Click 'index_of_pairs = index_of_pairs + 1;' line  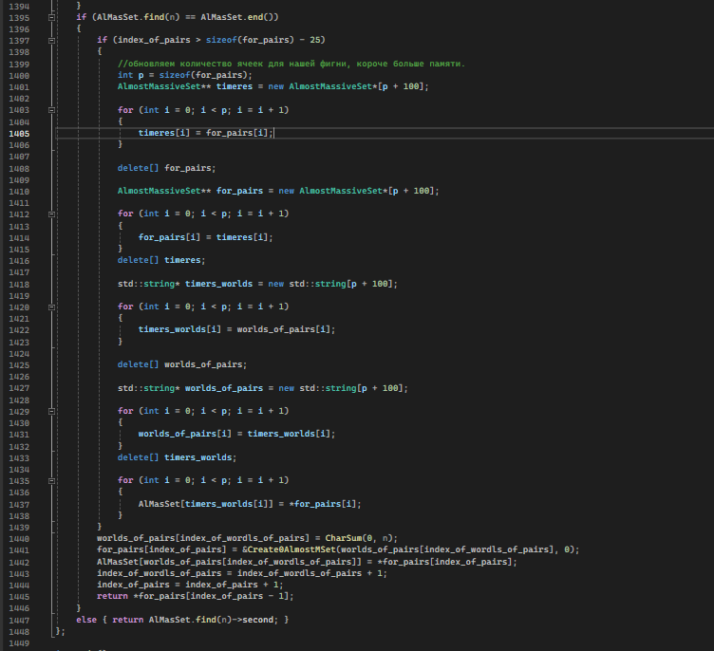pyautogui.click(x=190, y=585)
